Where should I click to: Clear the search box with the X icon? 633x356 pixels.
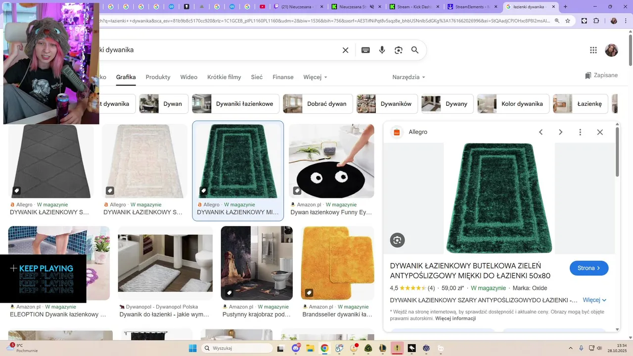346,50
